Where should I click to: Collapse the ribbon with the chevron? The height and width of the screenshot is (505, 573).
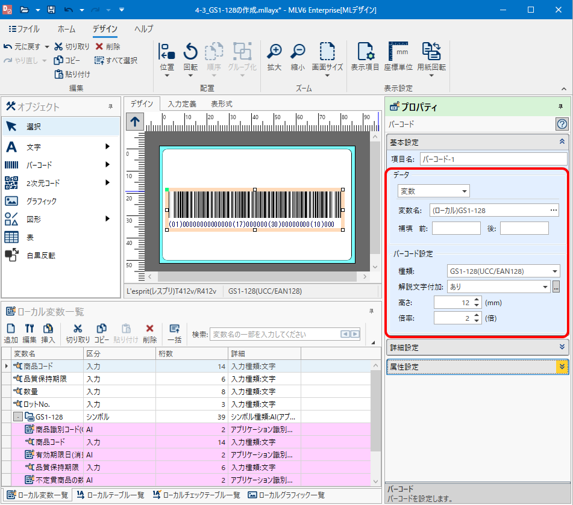564,88
